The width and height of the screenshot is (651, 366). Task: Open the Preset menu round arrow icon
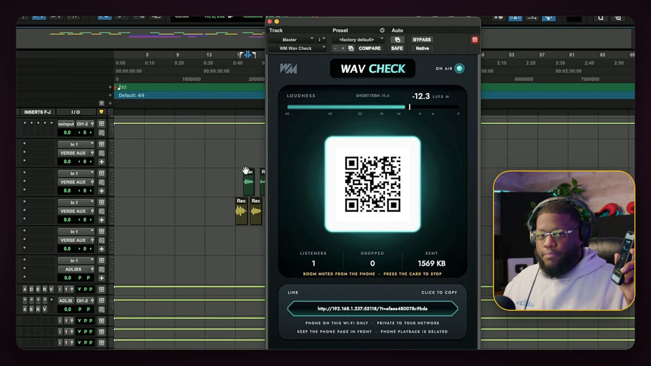tap(382, 30)
